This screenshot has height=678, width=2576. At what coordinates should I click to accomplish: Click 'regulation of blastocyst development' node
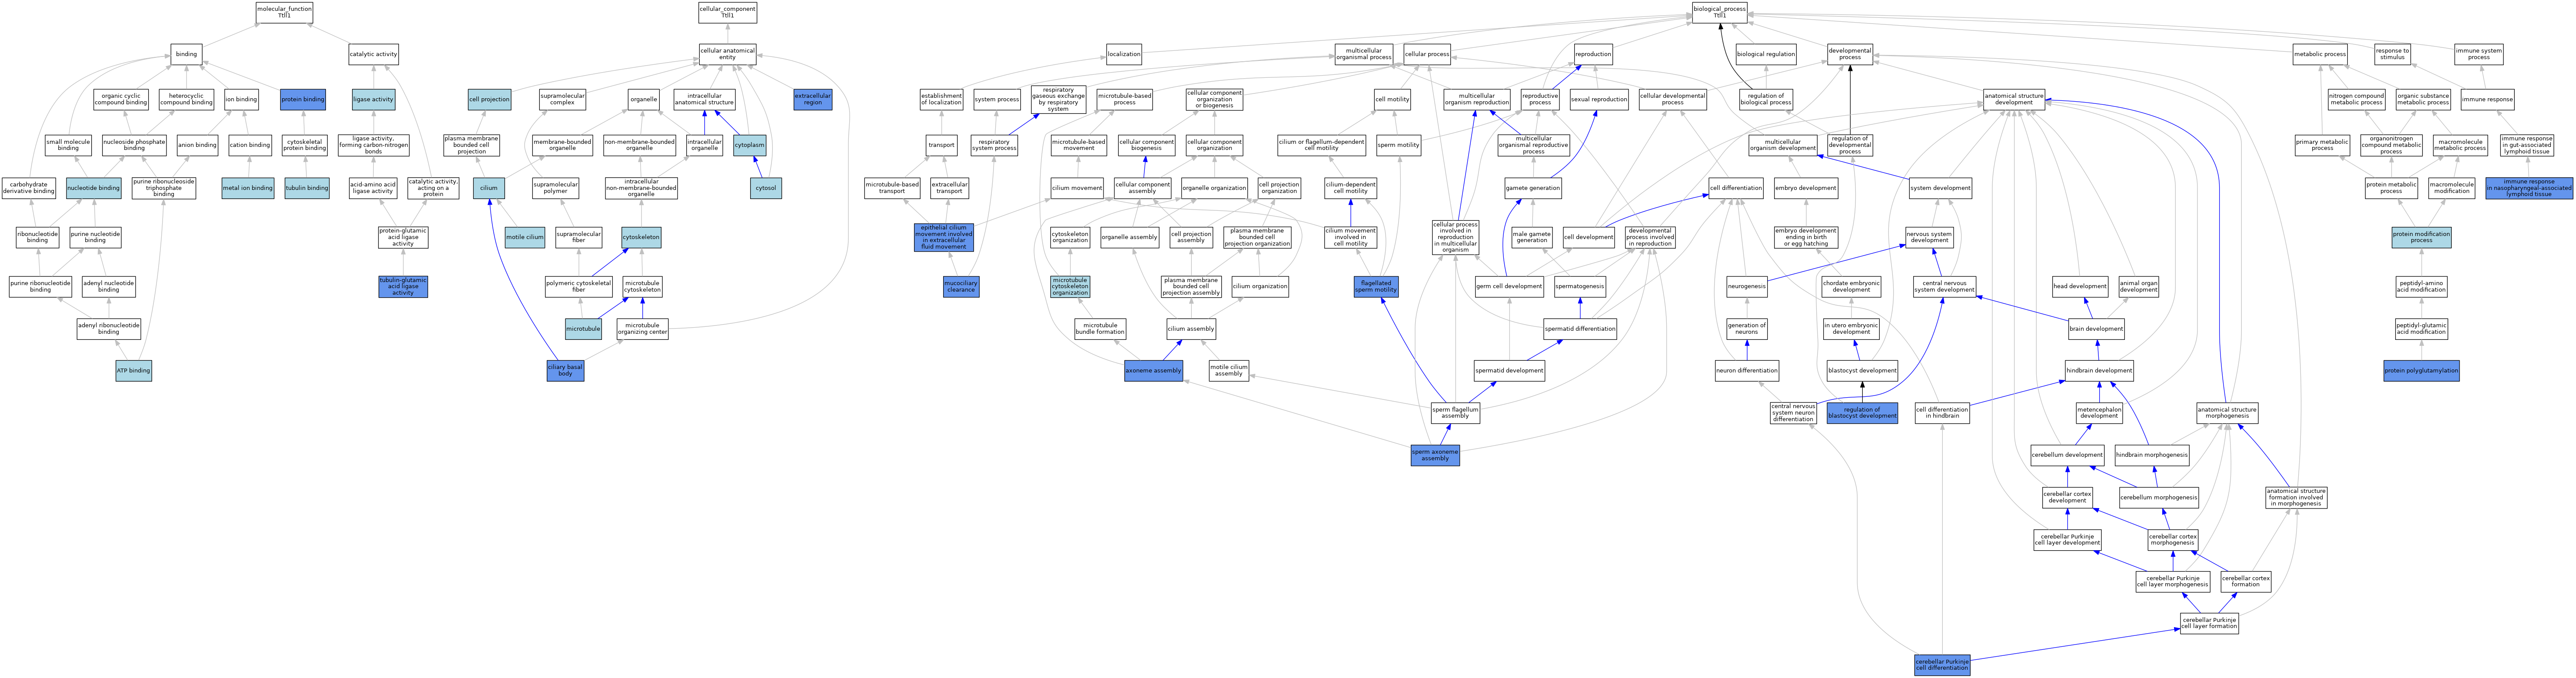click(1862, 413)
